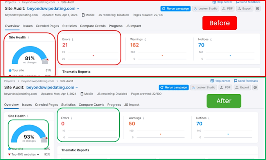Image resolution: width=266 pixels, height=160 pixels.
Task: Select Progress tab in Before screenshot
Action: coord(115,26)
